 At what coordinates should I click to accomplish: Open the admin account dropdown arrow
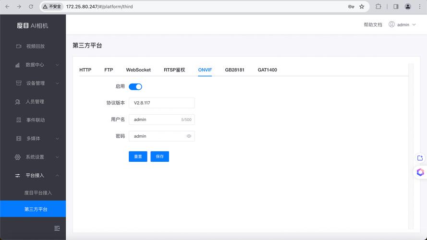click(414, 24)
